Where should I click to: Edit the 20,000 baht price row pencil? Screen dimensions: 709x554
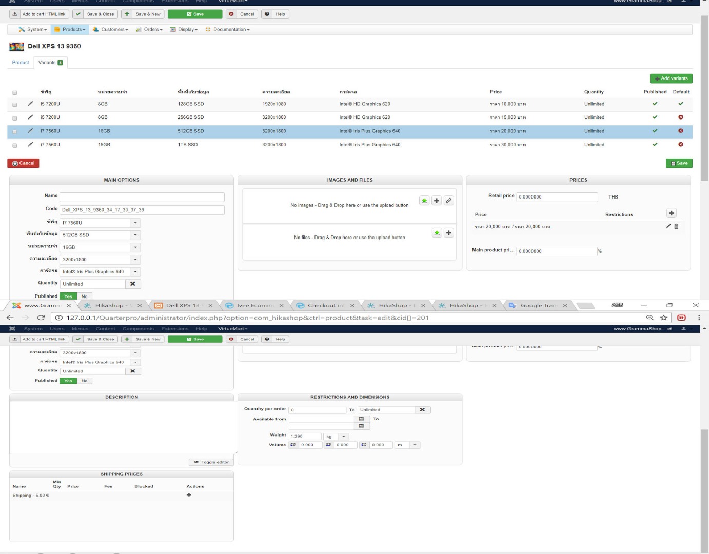[668, 226]
